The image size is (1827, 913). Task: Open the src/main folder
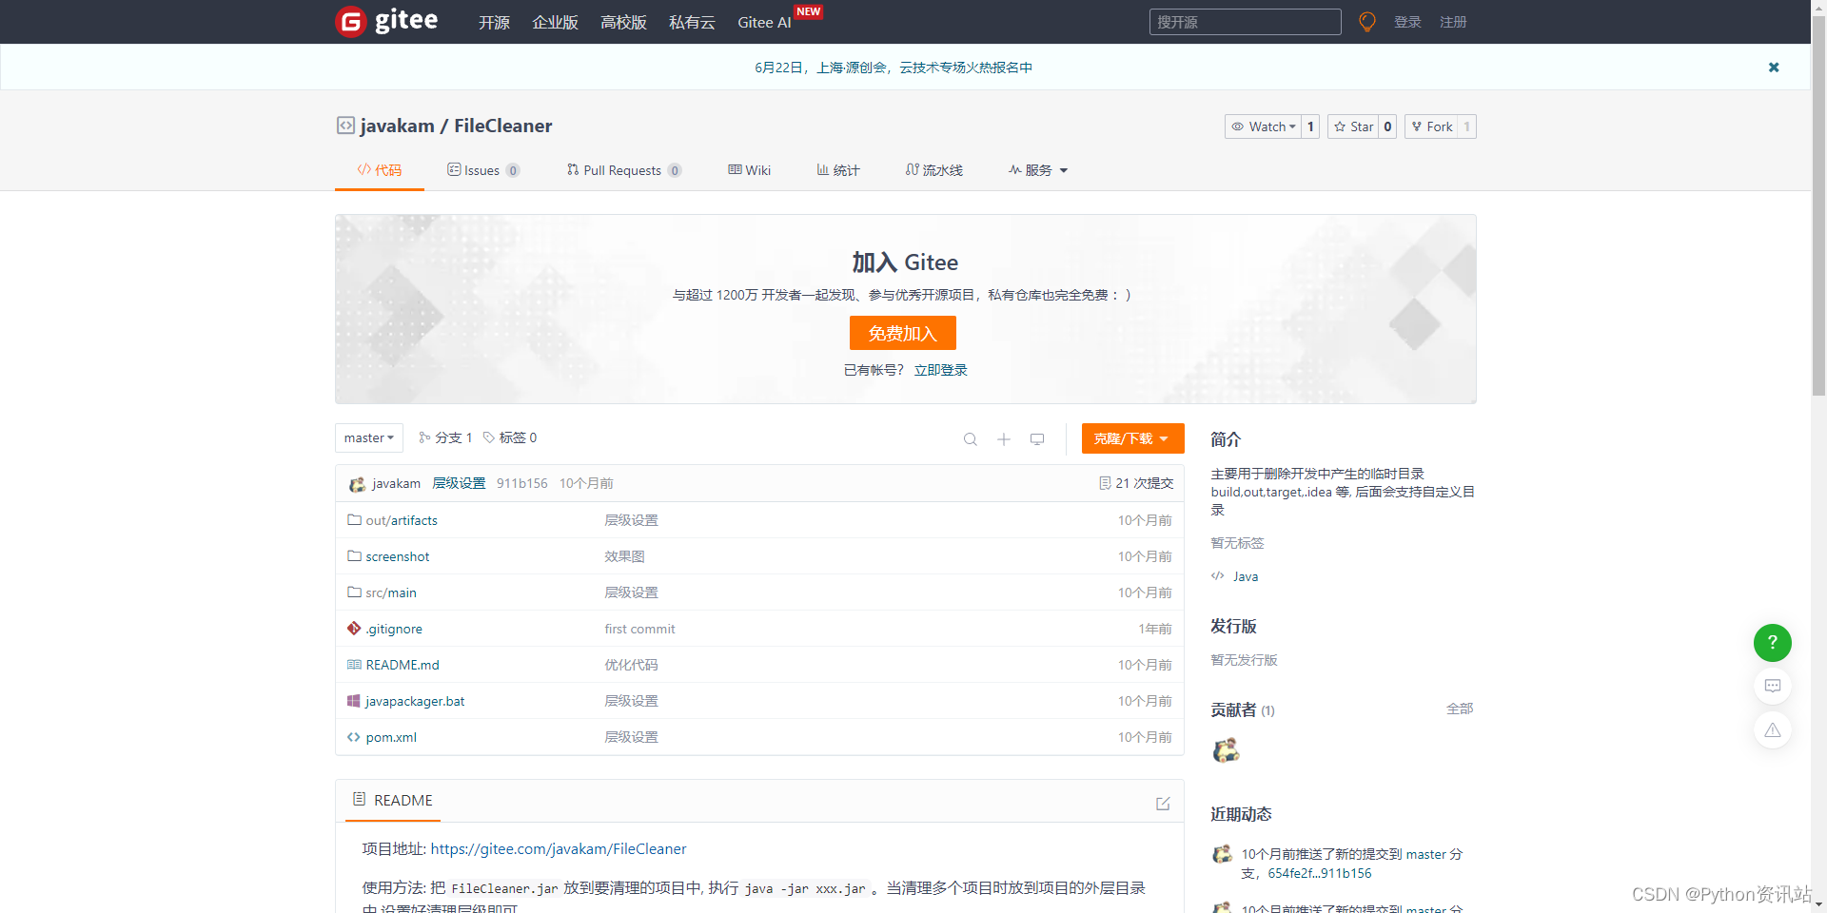coord(391,592)
